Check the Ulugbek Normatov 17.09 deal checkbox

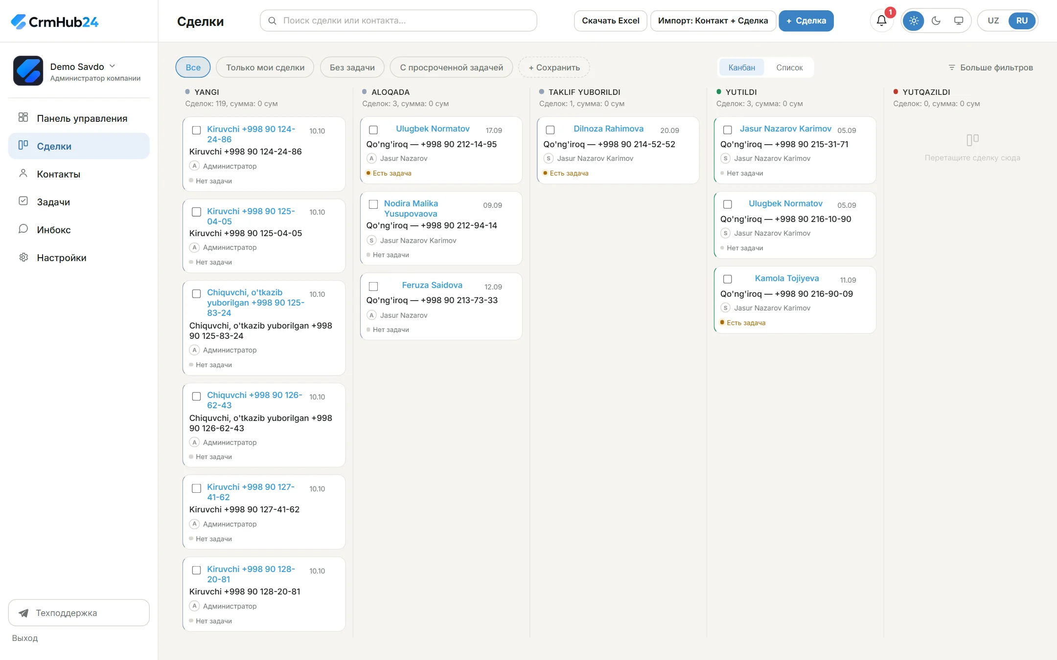point(373,130)
